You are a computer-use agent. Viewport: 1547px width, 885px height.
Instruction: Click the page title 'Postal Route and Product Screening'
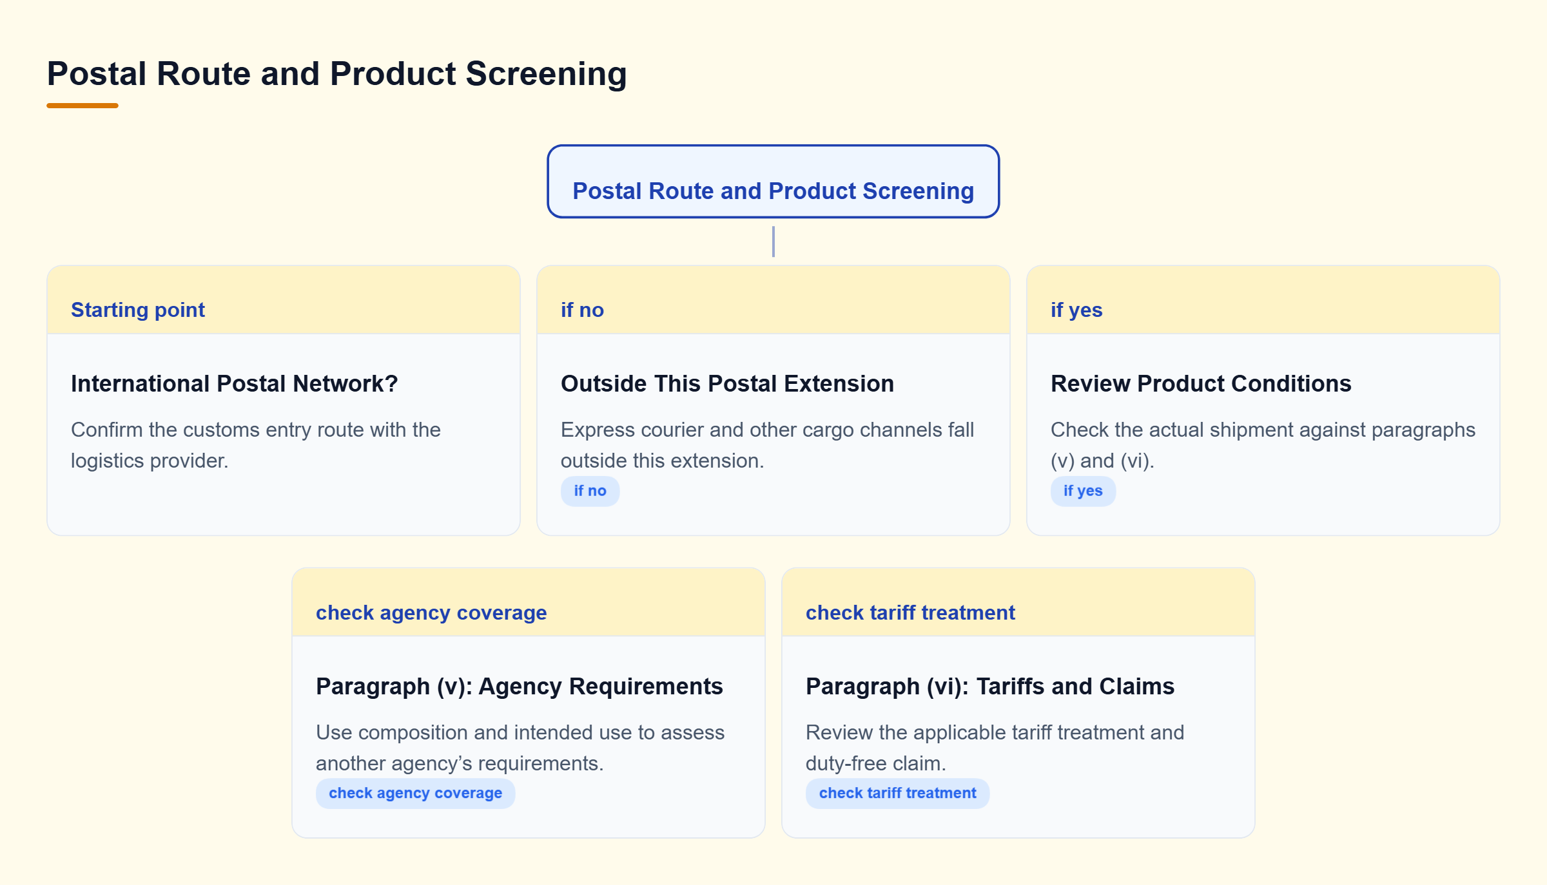[336, 73]
